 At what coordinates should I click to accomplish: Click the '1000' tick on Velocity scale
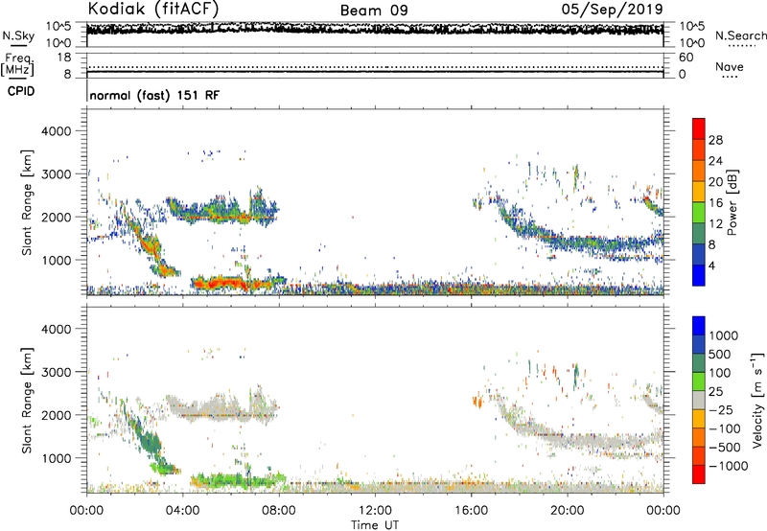pyautogui.click(x=724, y=335)
